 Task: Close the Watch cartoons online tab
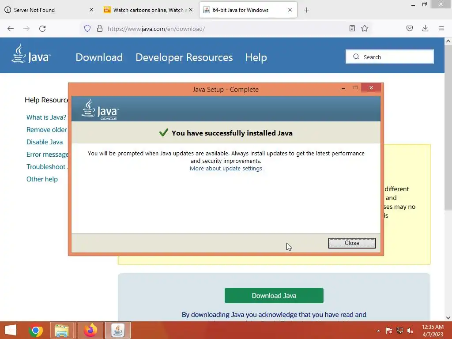[x=191, y=10]
